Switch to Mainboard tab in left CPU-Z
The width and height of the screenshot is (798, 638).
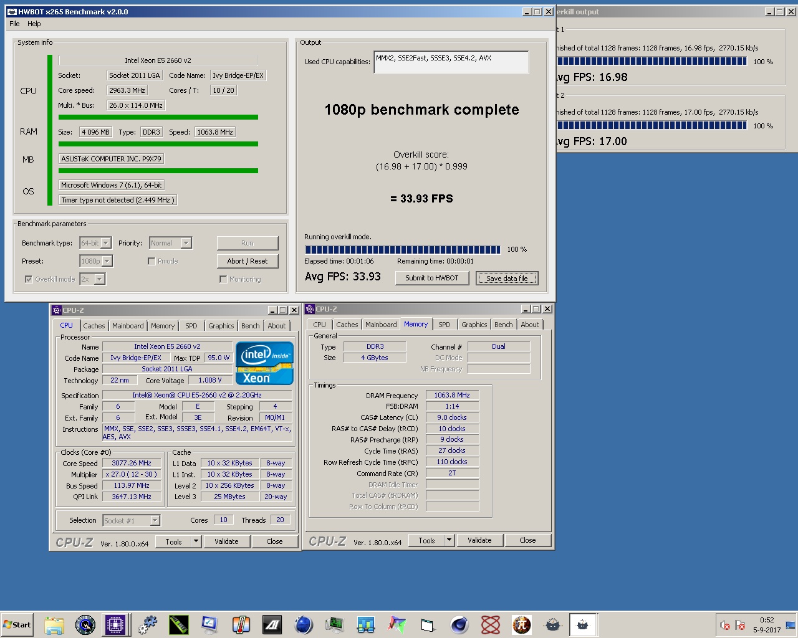(x=128, y=326)
